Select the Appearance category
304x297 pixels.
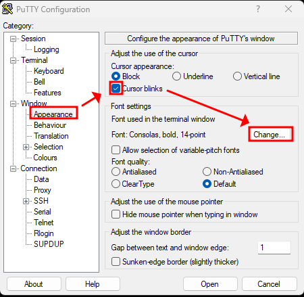[53, 114]
